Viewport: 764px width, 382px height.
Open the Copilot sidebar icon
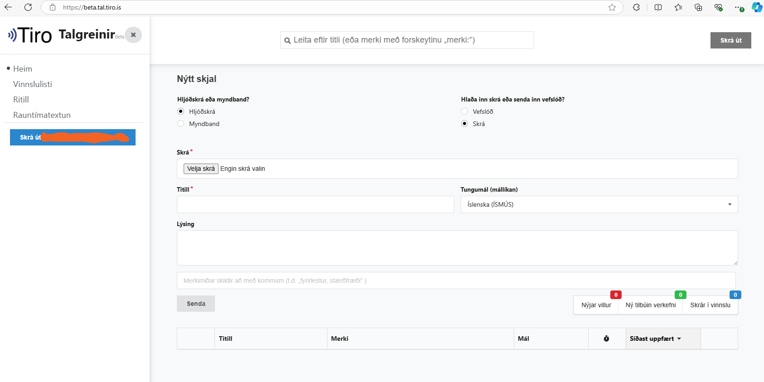757,7
